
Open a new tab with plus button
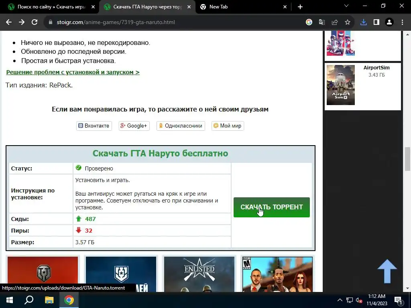[300, 7]
